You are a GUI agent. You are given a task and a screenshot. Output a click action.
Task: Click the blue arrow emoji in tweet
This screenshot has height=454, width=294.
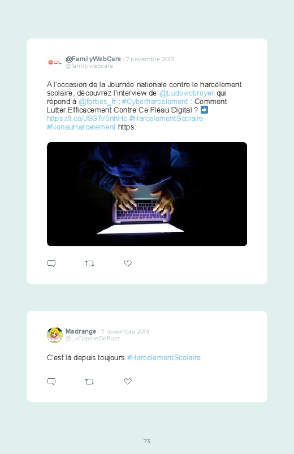(x=204, y=110)
